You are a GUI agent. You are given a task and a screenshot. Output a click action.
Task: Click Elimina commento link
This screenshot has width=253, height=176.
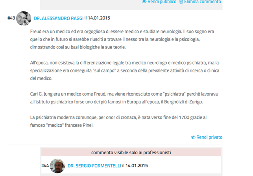(x=203, y=2)
